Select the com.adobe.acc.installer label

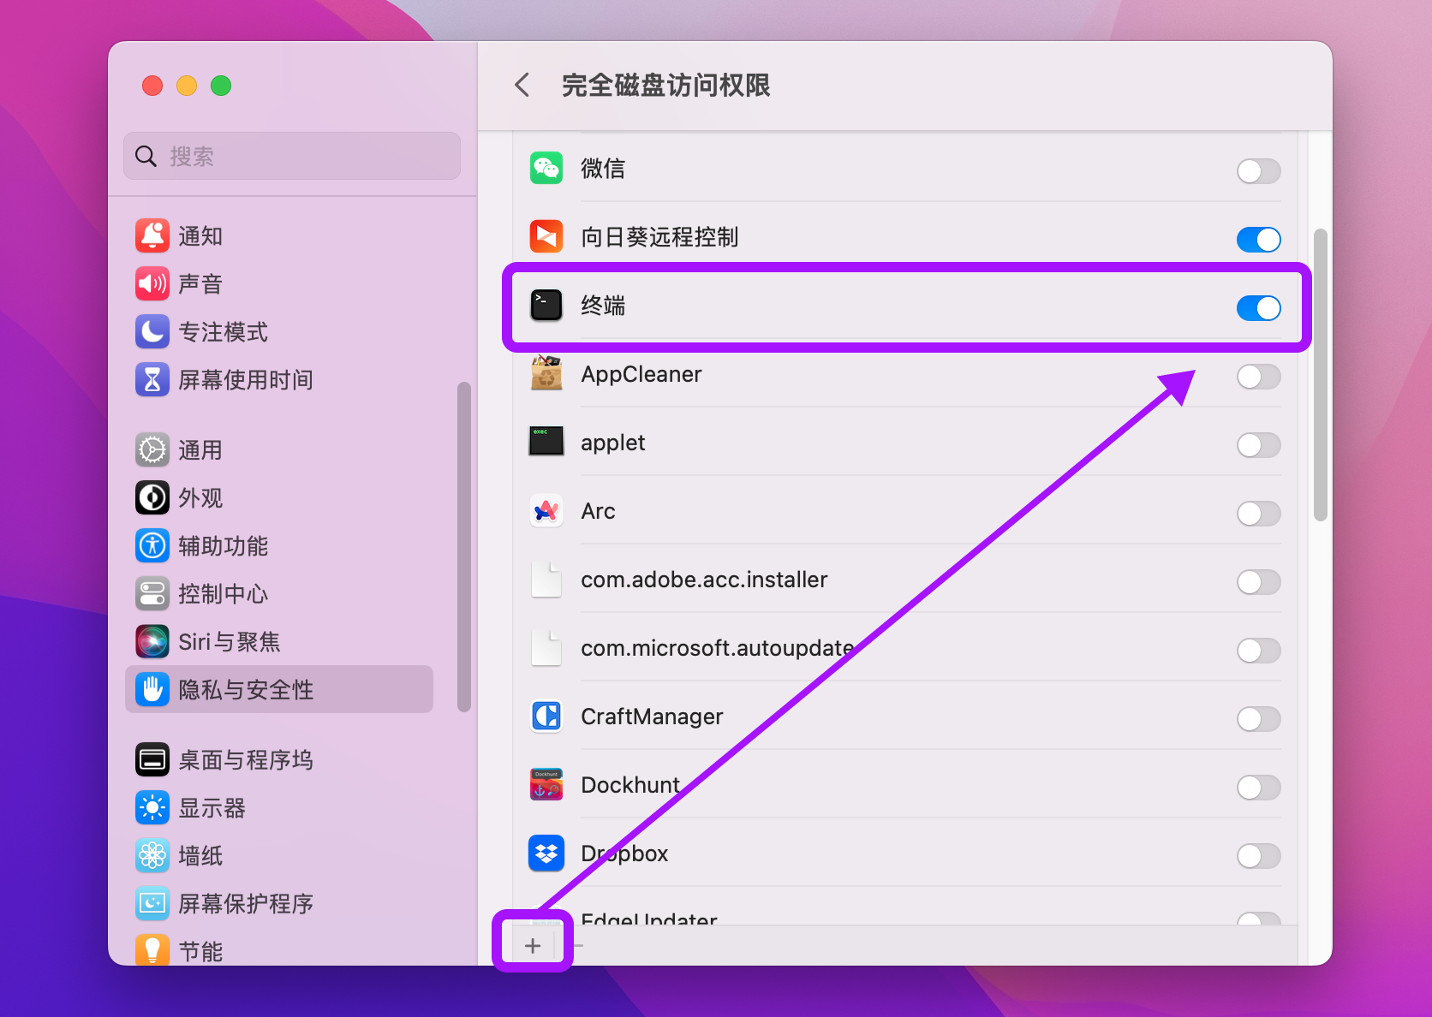click(x=704, y=580)
